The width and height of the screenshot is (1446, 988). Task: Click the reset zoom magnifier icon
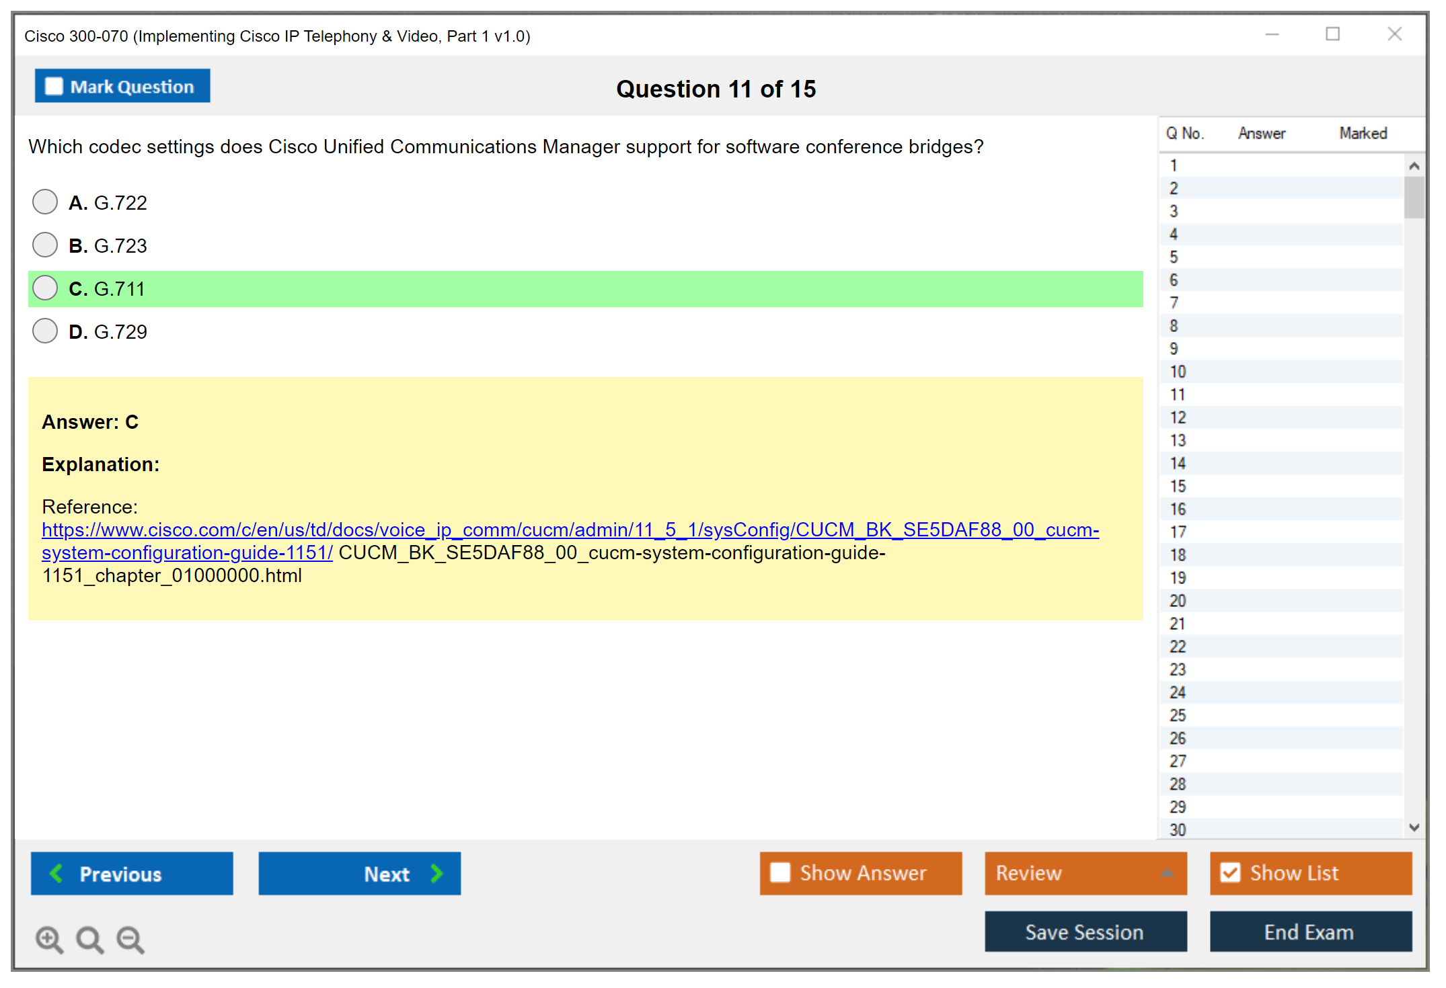click(89, 939)
